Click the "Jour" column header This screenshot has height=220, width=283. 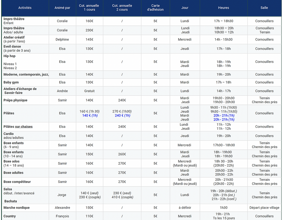pyautogui.click(x=185, y=8)
